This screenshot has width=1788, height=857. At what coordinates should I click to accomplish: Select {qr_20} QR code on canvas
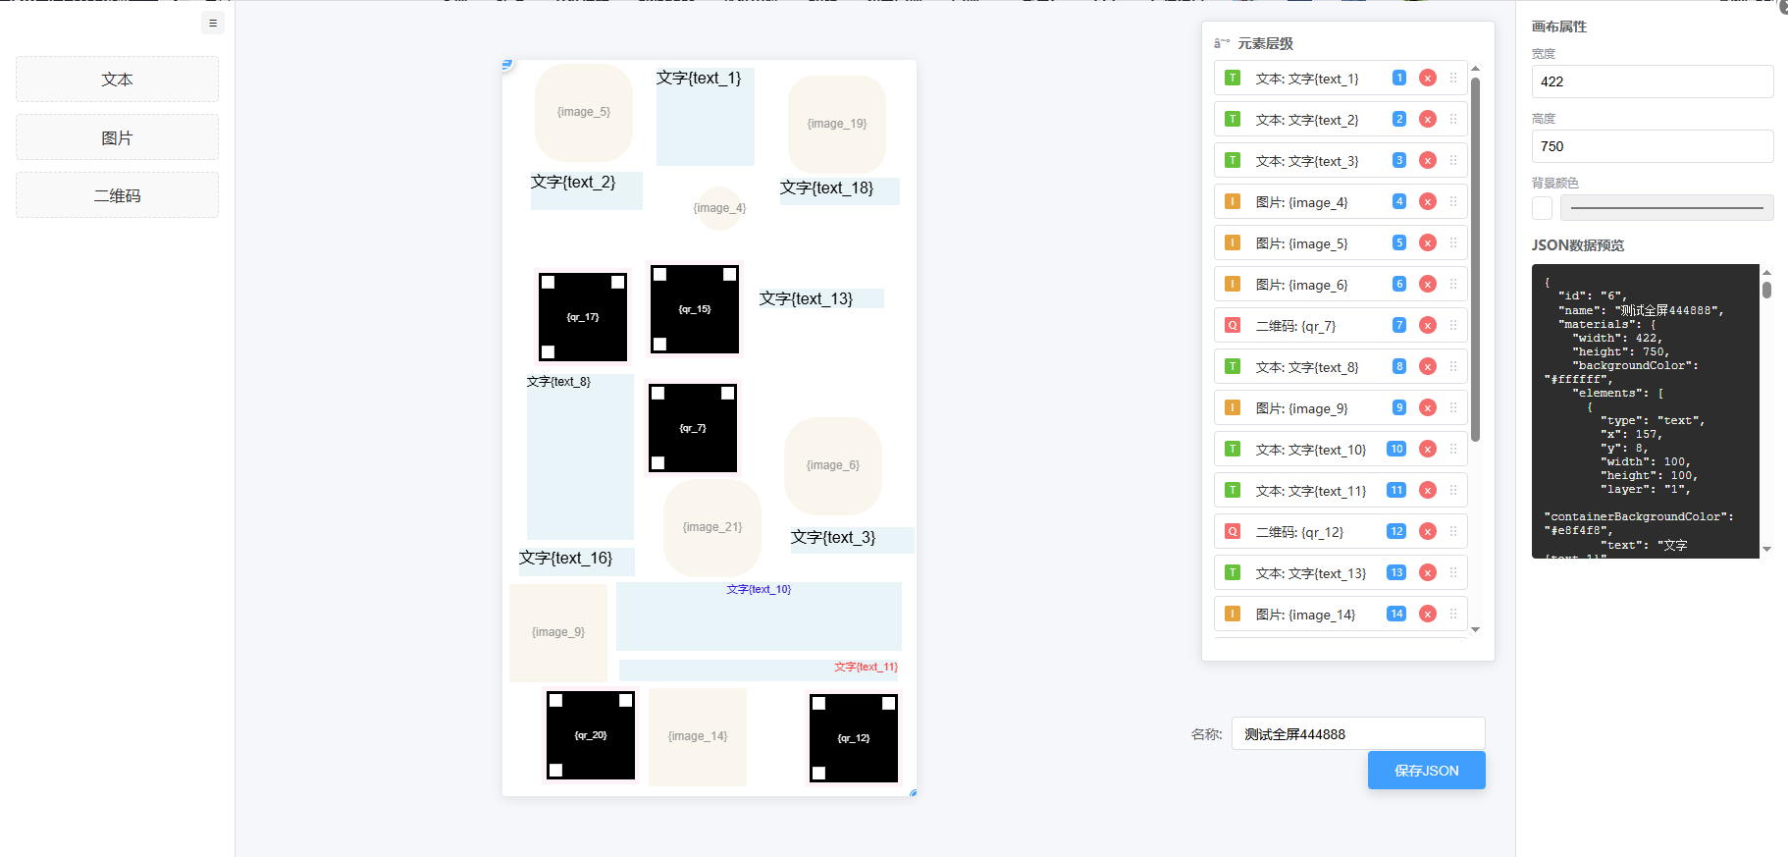pyautogui.click(x=591, y=735)
